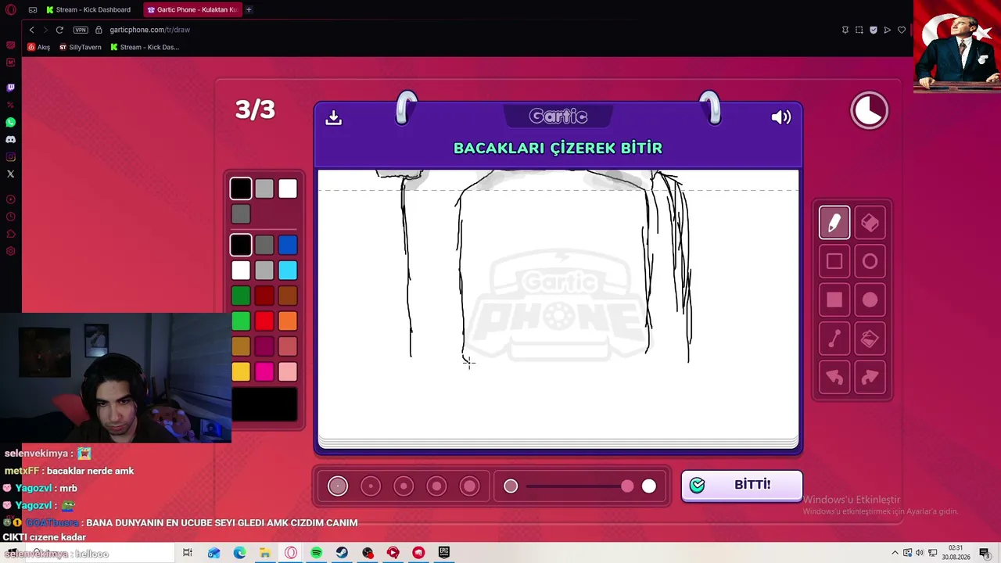Open X in the Opera sidebar

tap(11, 174)
